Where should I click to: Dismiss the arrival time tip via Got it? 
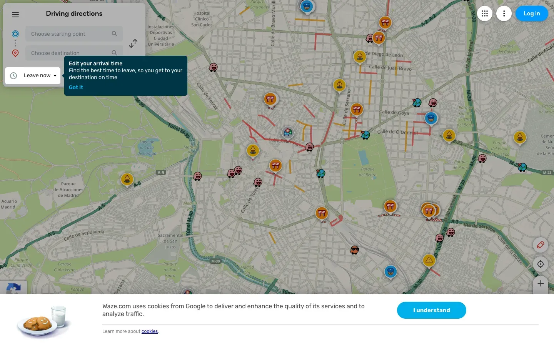point(76,87)
